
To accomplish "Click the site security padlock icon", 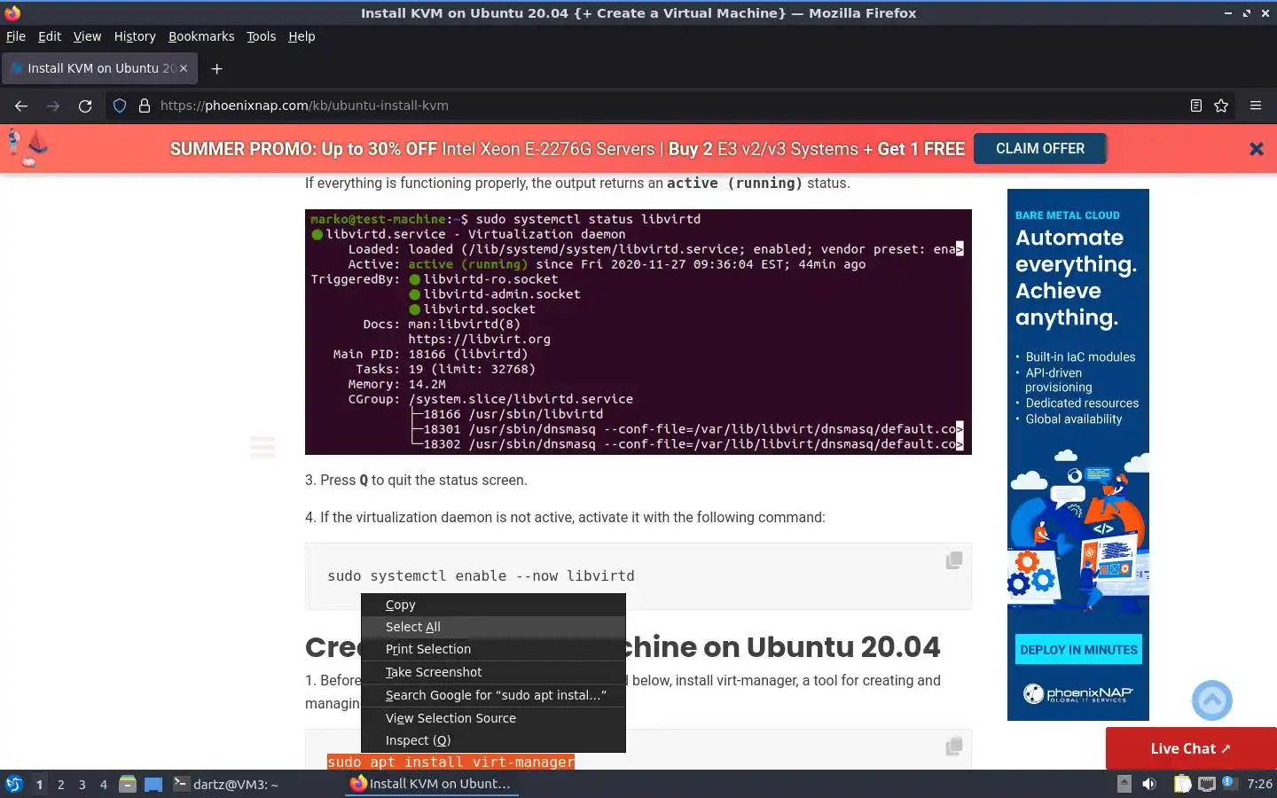I will (145, 106).
